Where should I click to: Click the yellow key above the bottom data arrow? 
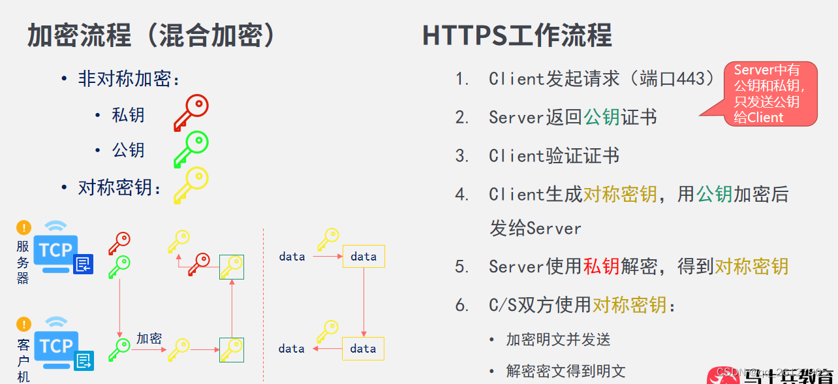[x=328, y=332]
